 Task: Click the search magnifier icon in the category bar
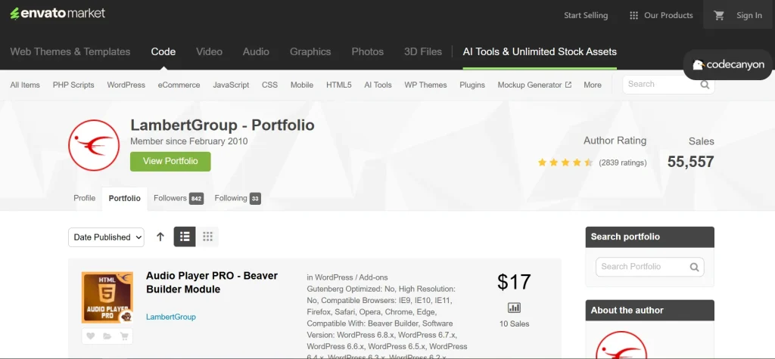[x=704, y=85]
